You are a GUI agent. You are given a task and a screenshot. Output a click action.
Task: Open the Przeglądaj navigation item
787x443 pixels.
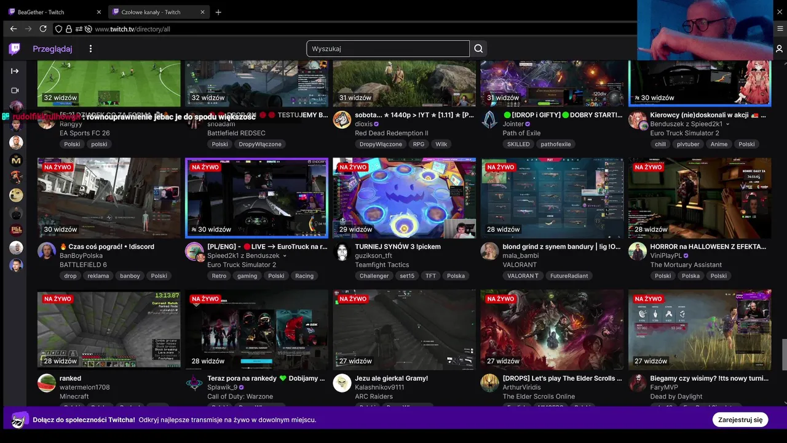[x=52, y=49]
